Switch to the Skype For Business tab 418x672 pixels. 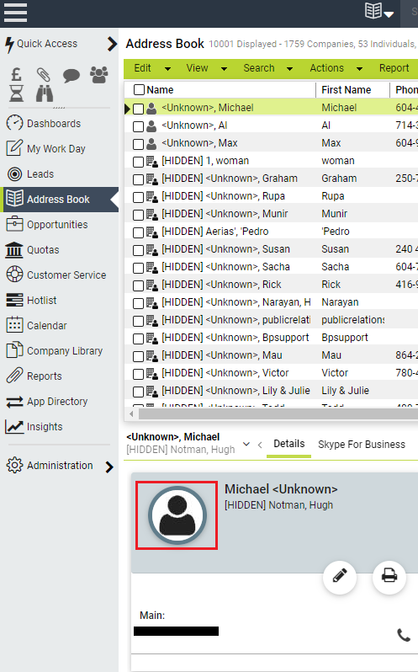point(362,445)
